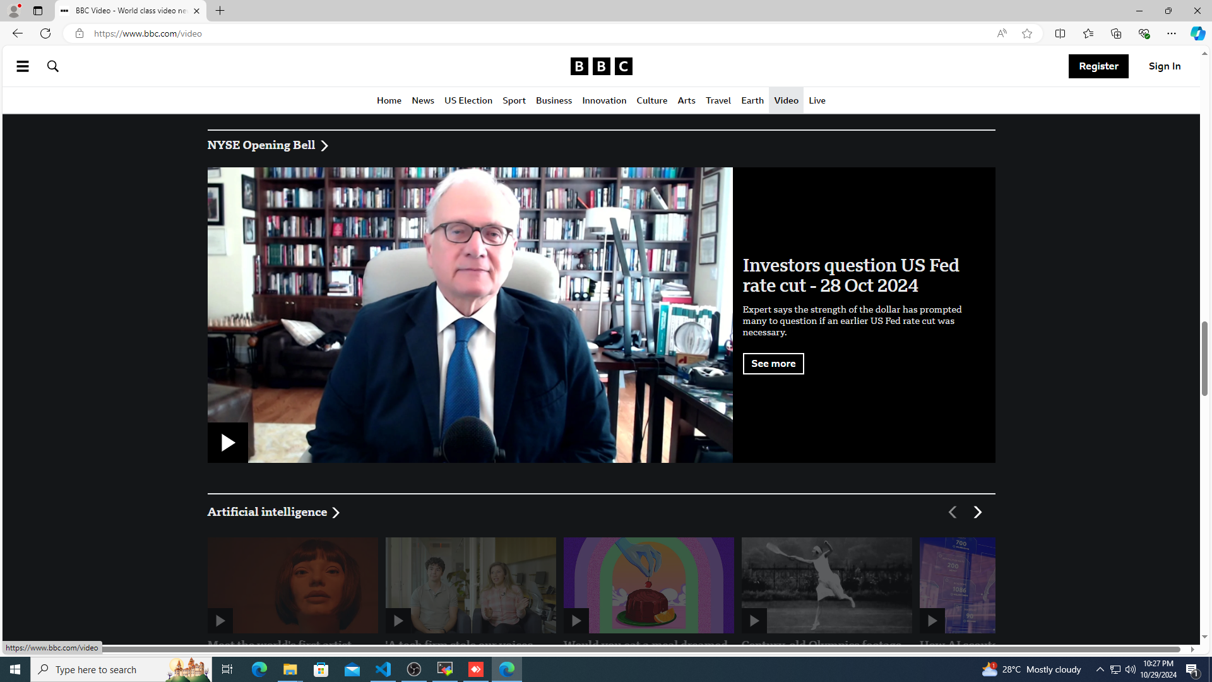Open the How AI thumbnail video

(958, 585)
